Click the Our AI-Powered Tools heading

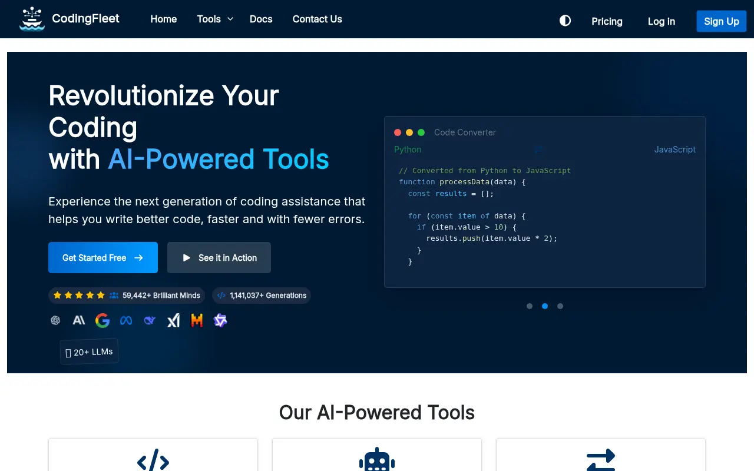point(377,412)
